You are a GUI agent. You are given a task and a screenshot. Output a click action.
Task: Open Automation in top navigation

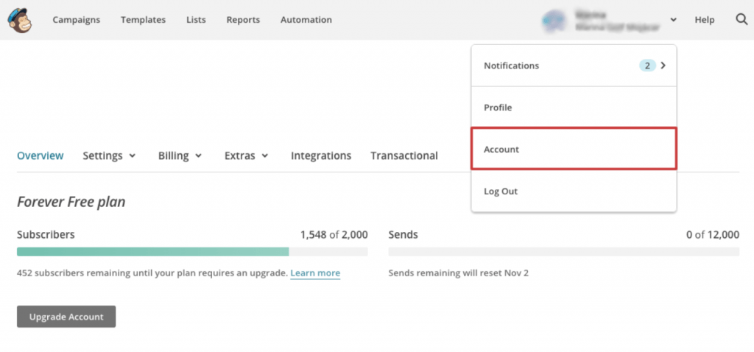point(306,20)
